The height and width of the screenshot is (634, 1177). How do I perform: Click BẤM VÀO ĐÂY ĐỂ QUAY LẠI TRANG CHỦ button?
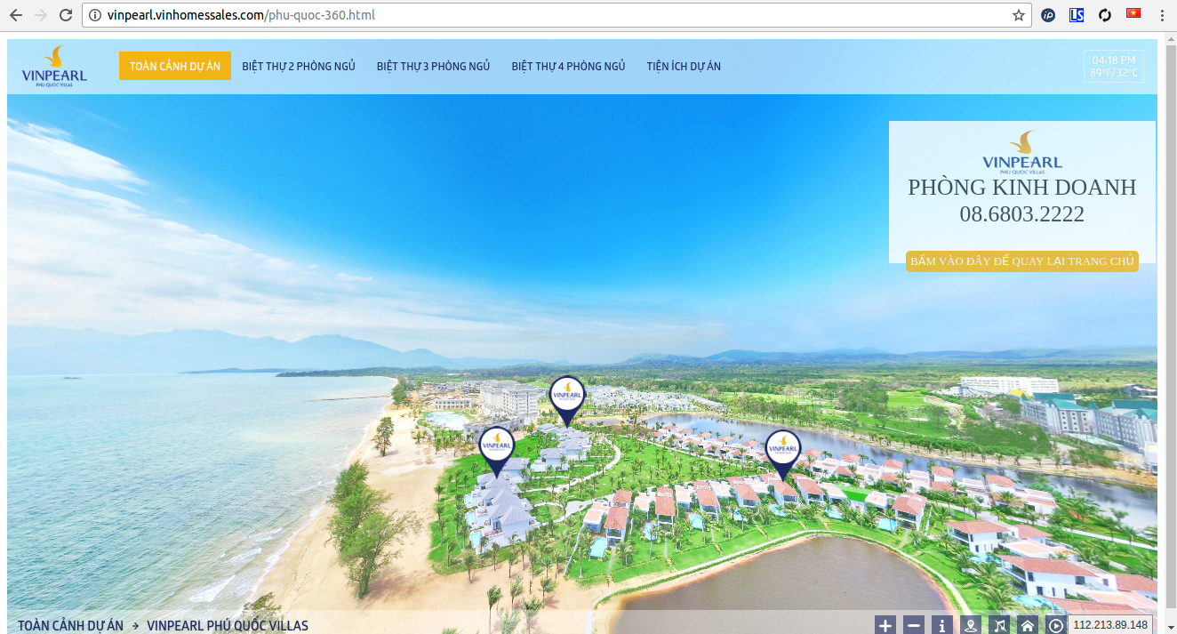coord(1022,261)
